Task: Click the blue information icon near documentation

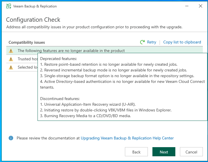Action: tap(11, 138)
